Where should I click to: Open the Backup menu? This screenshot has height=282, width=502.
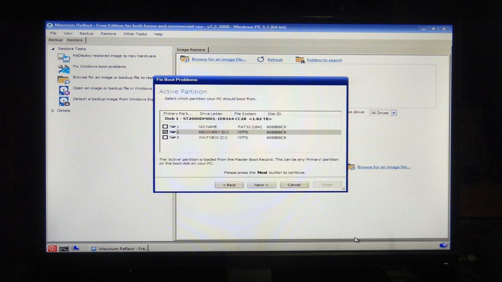(x=87, y=34)
